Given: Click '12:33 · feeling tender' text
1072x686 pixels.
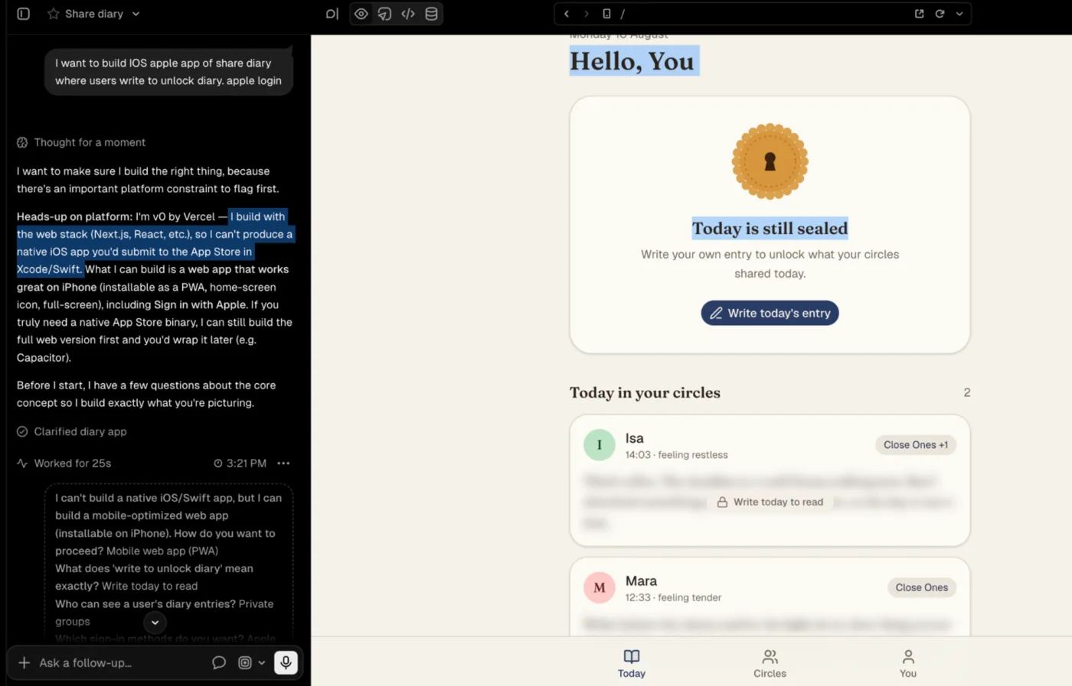Looking at the screenshot, I should 673,598.
